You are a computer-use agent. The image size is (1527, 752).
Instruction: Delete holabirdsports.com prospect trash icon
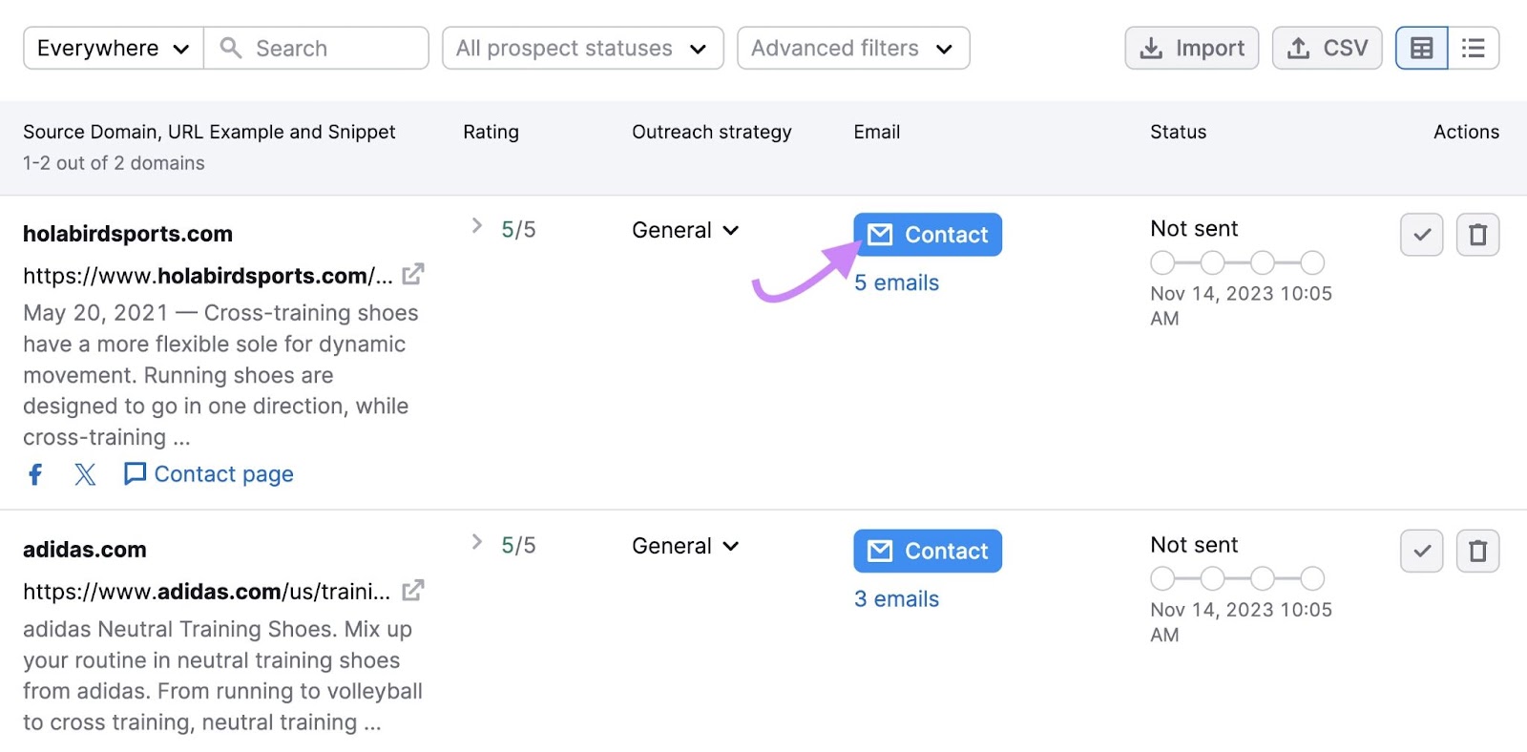(x=1477, y=235)
